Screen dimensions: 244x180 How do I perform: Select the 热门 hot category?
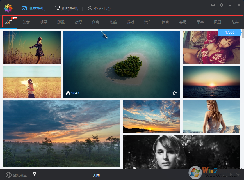coord(9,22)
